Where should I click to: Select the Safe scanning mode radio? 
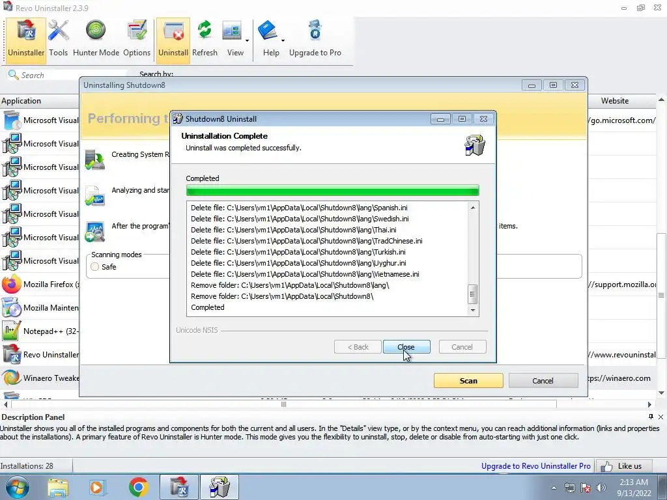95,266
